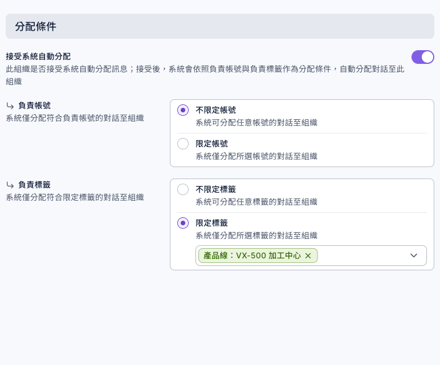
Task: Toggle the 接受系統自動分配 switch off
Action: 422,57
